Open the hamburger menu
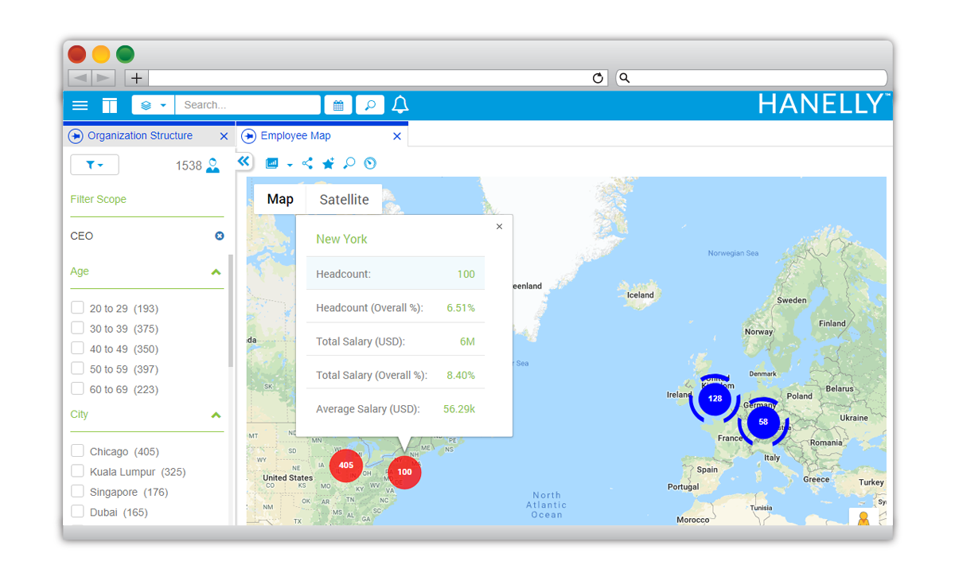955x573 pixels. pos(80,105)
